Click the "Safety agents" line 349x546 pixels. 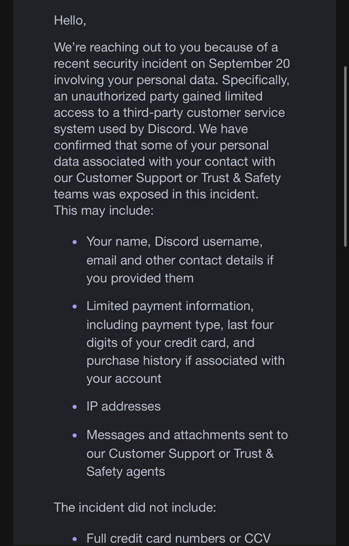coord(125,471)
